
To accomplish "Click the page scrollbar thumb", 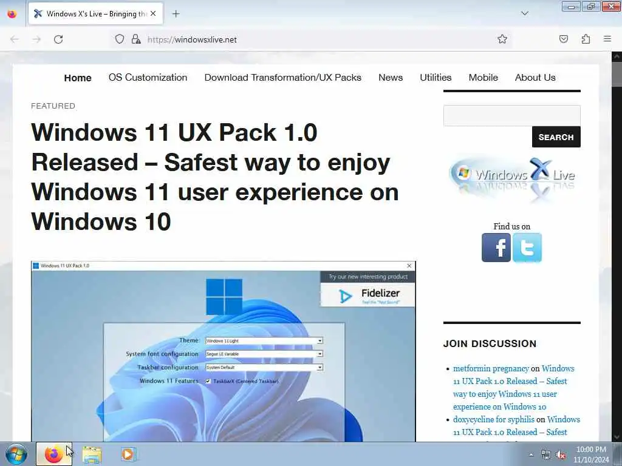I will pyautogui.click(x=617, y=74).
